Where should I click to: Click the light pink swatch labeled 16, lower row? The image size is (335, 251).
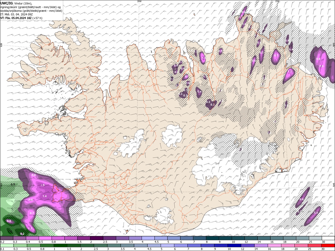(275, 246)
